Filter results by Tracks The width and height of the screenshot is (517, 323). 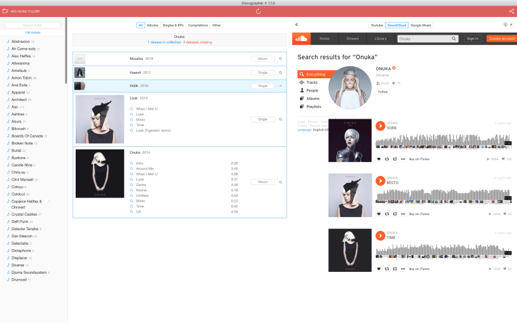tap(312, 83)
